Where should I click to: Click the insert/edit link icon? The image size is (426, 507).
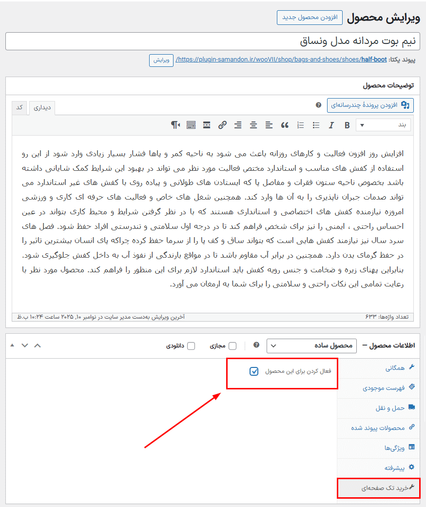(x=222, y=125)
